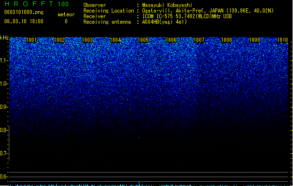293x186 pixels.
Task: Select the 1803 time label
Action: 87,40
